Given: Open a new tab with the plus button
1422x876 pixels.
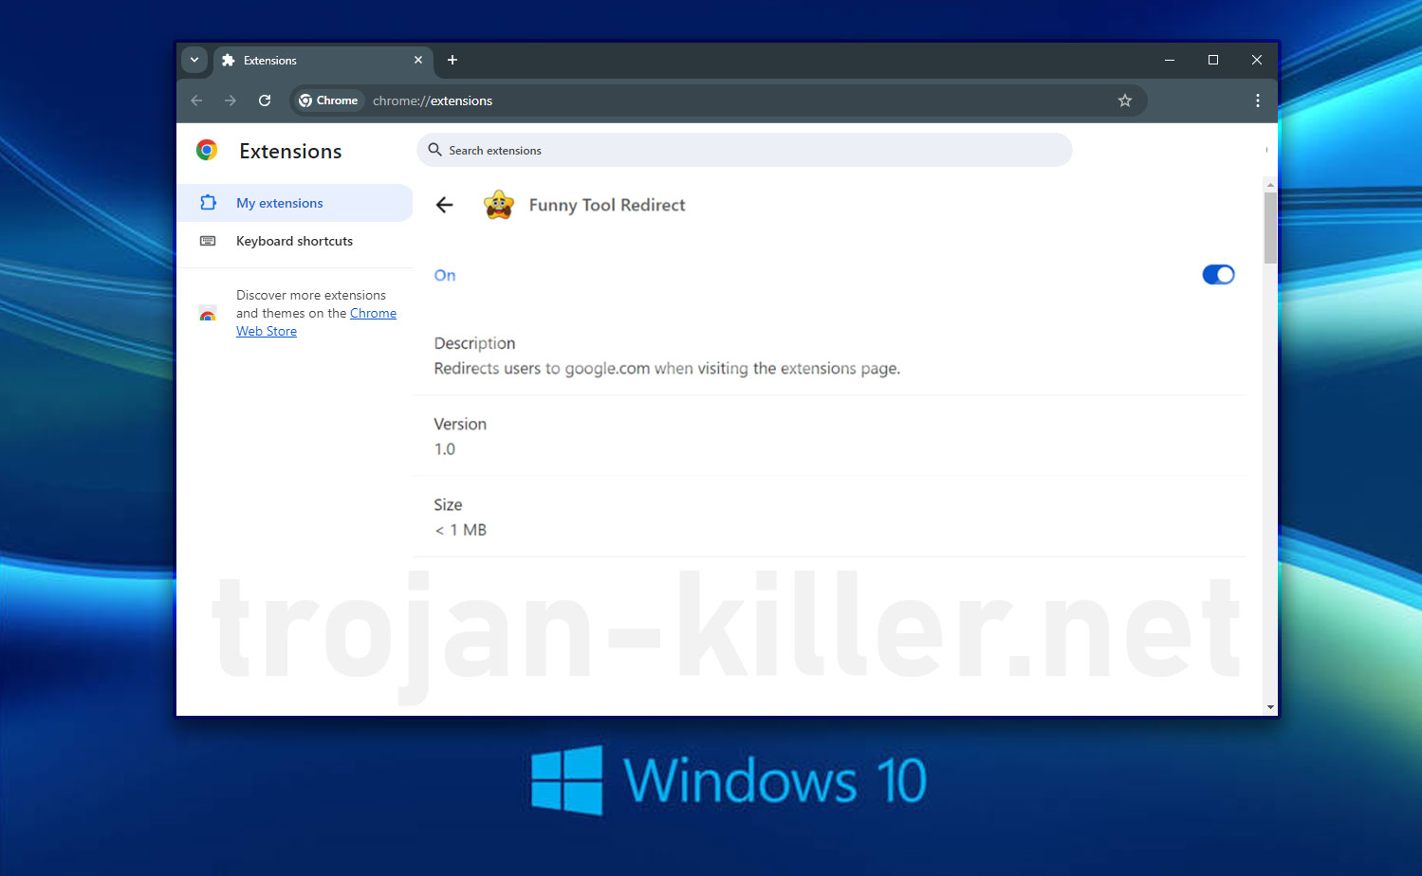Looking at the screenshot, I should 452,60.
